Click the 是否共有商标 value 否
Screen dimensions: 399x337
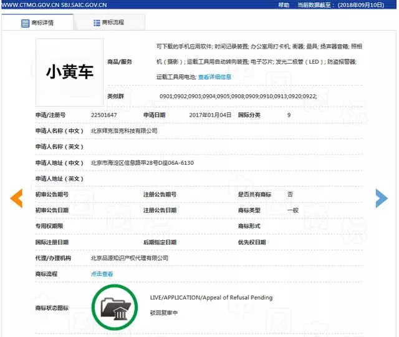(290, 194)
